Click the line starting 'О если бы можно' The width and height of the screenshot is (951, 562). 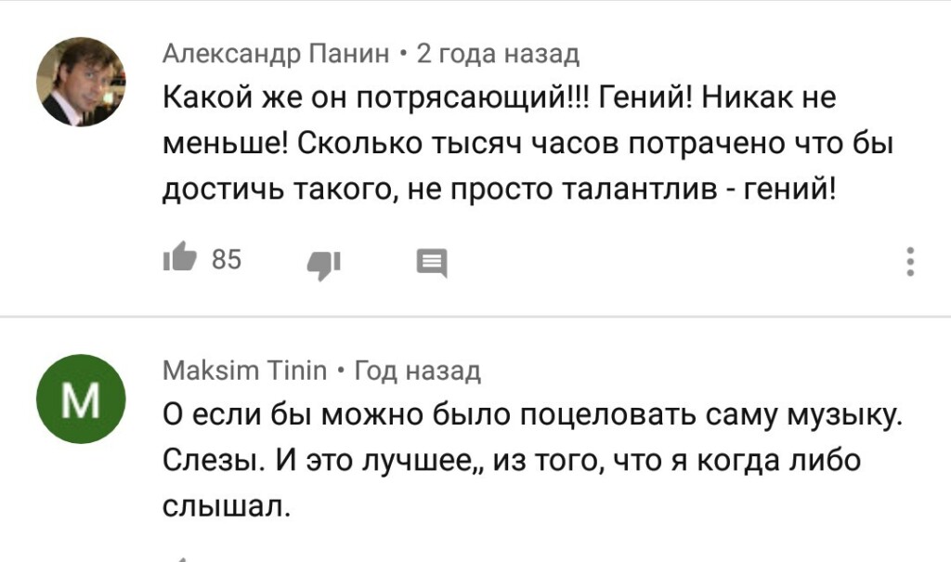click(x=532, y=414)
